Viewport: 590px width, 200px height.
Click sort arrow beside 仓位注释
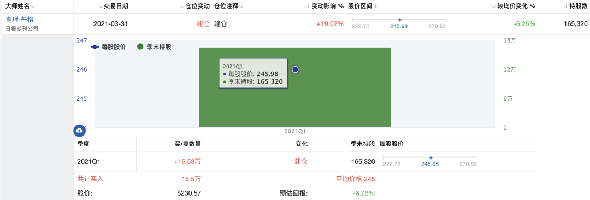(241, 7)
